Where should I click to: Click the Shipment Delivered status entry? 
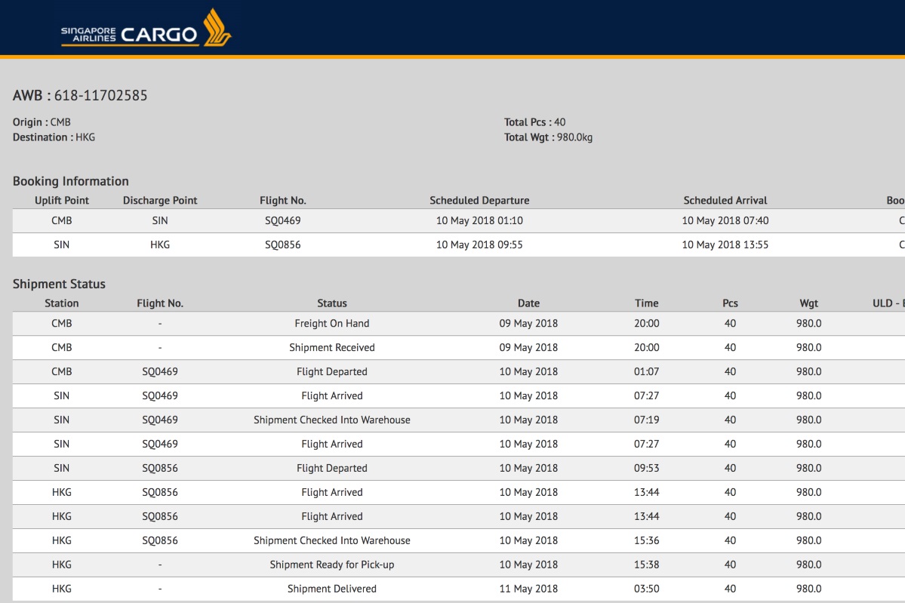(332, 589)
